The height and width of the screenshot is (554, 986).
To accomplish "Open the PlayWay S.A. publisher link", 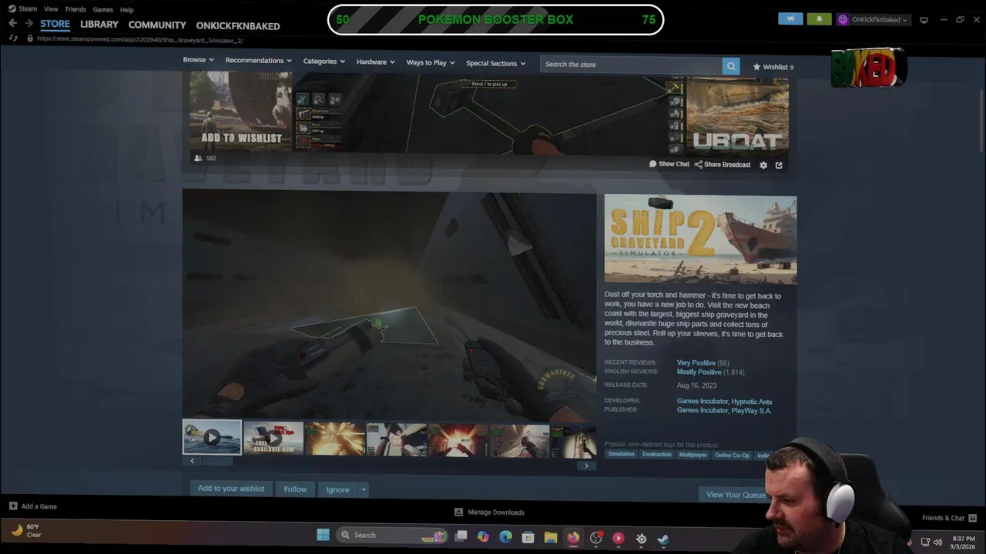I will pos(751,411).
